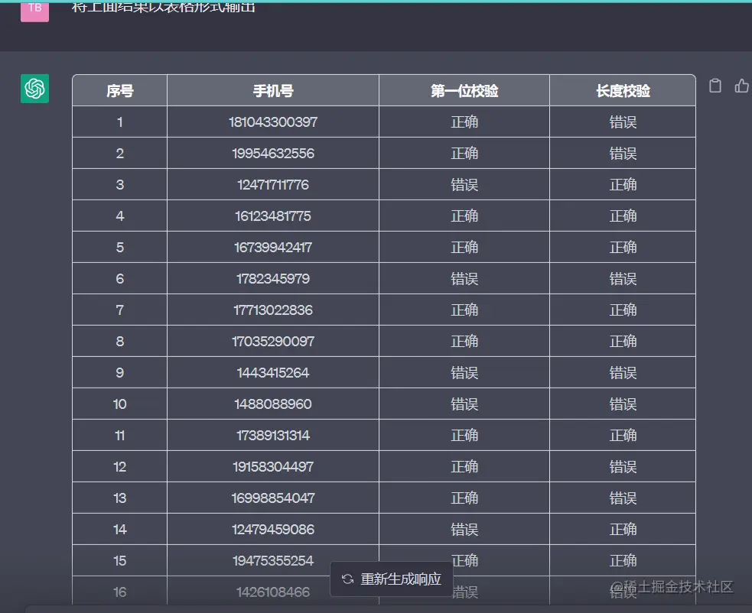The image size is (752, 613).
Task: Select phone number 181043300397
Action: [273, 122]
